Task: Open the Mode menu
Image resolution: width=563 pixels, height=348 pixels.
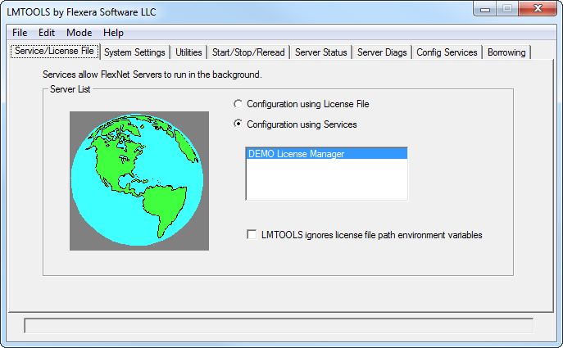Action: (79, 33)
